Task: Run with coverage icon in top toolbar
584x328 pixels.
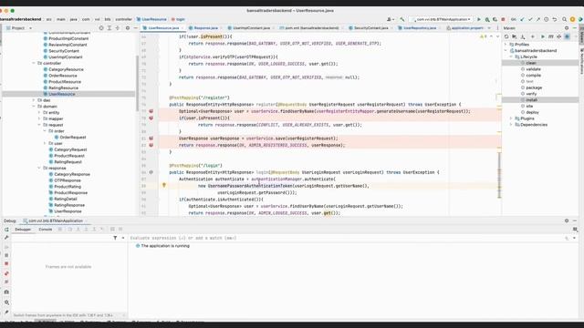Action: point(495,19)
